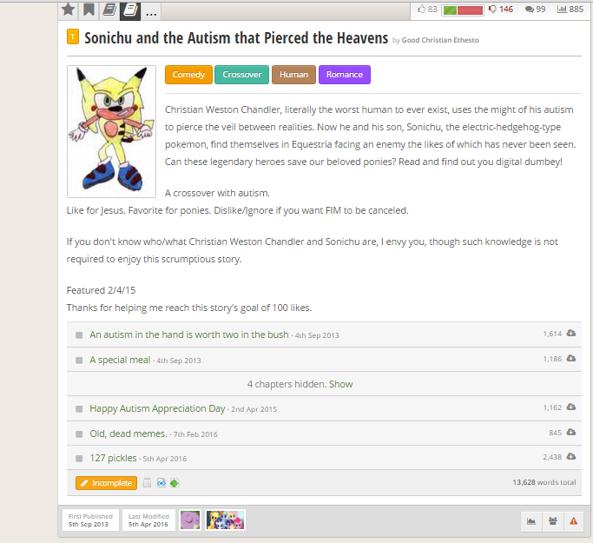The image size is (593, 543).
Task: Click the bookmark read-later icon
Action: click(x=89, y=10)
